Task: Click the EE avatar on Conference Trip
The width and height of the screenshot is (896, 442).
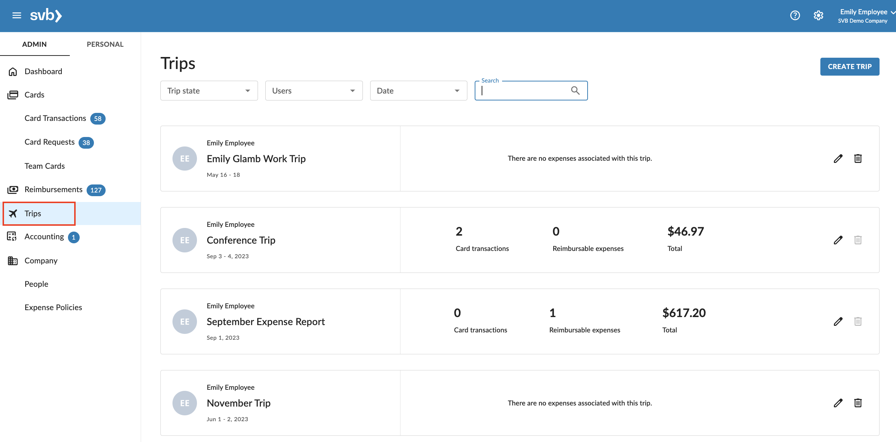Action: 185,240
